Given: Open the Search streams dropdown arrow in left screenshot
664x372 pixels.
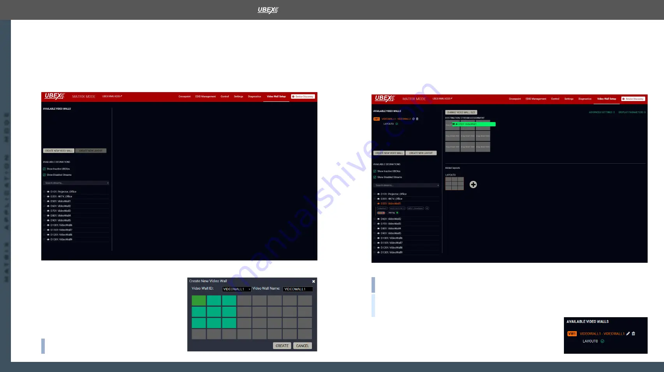Looking at the screenshot, I should 108,183.
